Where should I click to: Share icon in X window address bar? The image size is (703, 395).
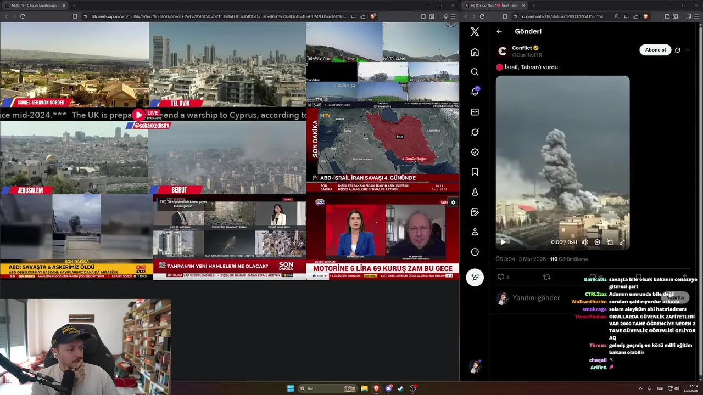[637, 16]
